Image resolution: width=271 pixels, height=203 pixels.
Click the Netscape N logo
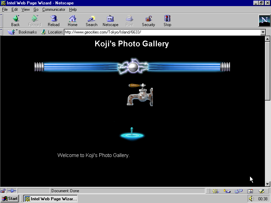[264, 21]
